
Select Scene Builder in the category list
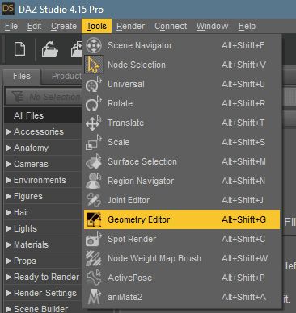click(x=40, y=309)
